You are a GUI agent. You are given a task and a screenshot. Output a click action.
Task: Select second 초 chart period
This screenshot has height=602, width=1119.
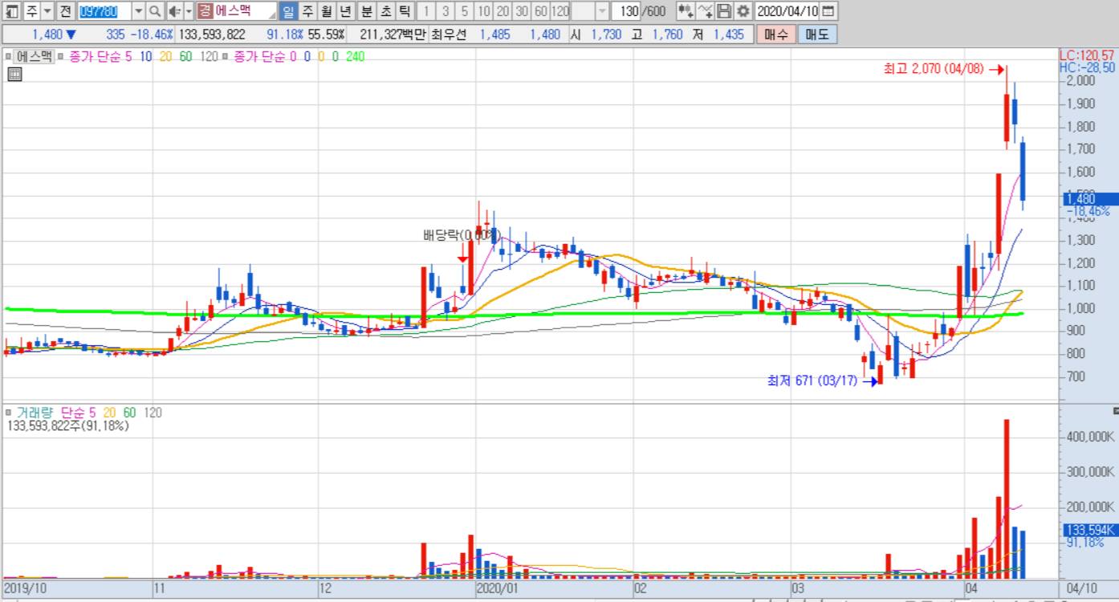[x=385, y=11]
